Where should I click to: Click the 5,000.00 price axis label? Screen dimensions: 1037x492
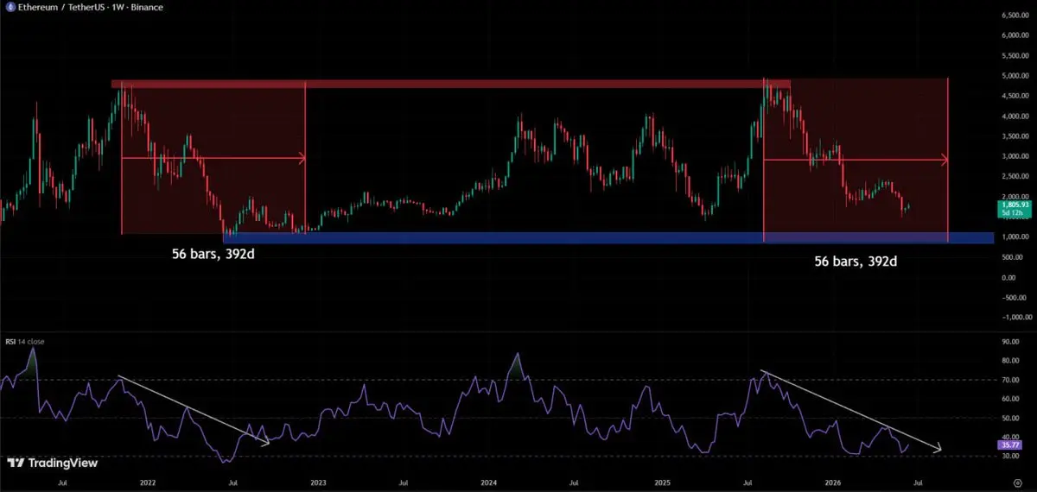[x=1015, y=76]
